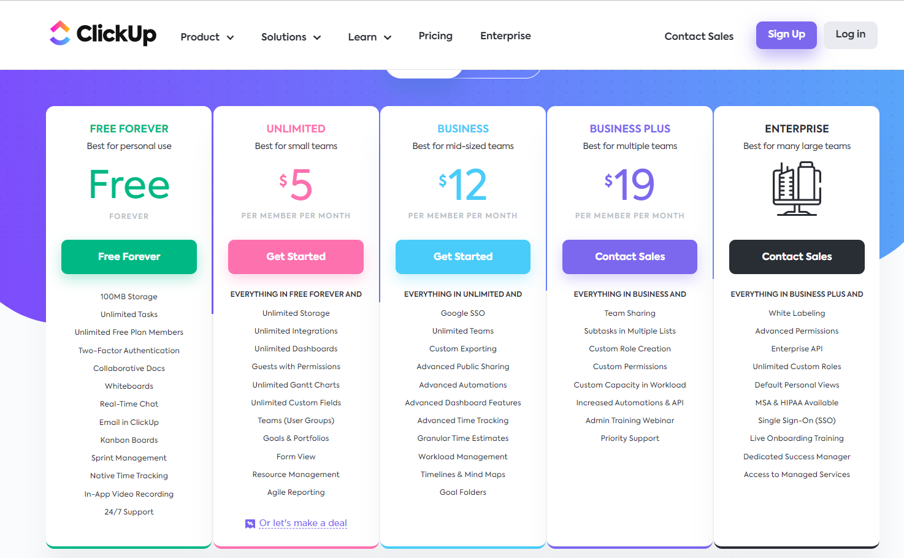
Task: Click the BUSINESS plan heading
Action: pos(463,129)
